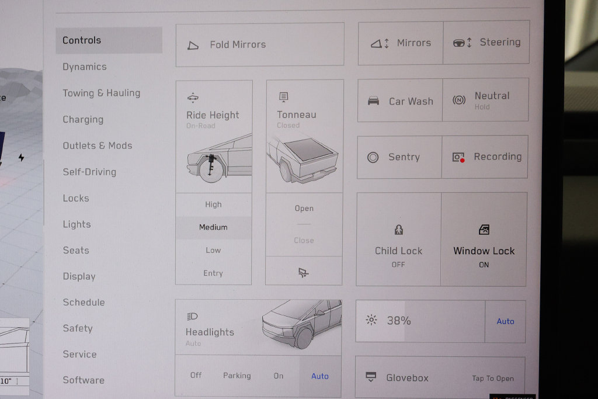Open Self-Driving settings

point(89,172)
